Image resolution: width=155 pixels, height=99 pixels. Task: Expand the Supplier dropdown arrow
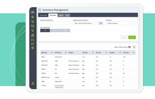(x=134, y=23)
